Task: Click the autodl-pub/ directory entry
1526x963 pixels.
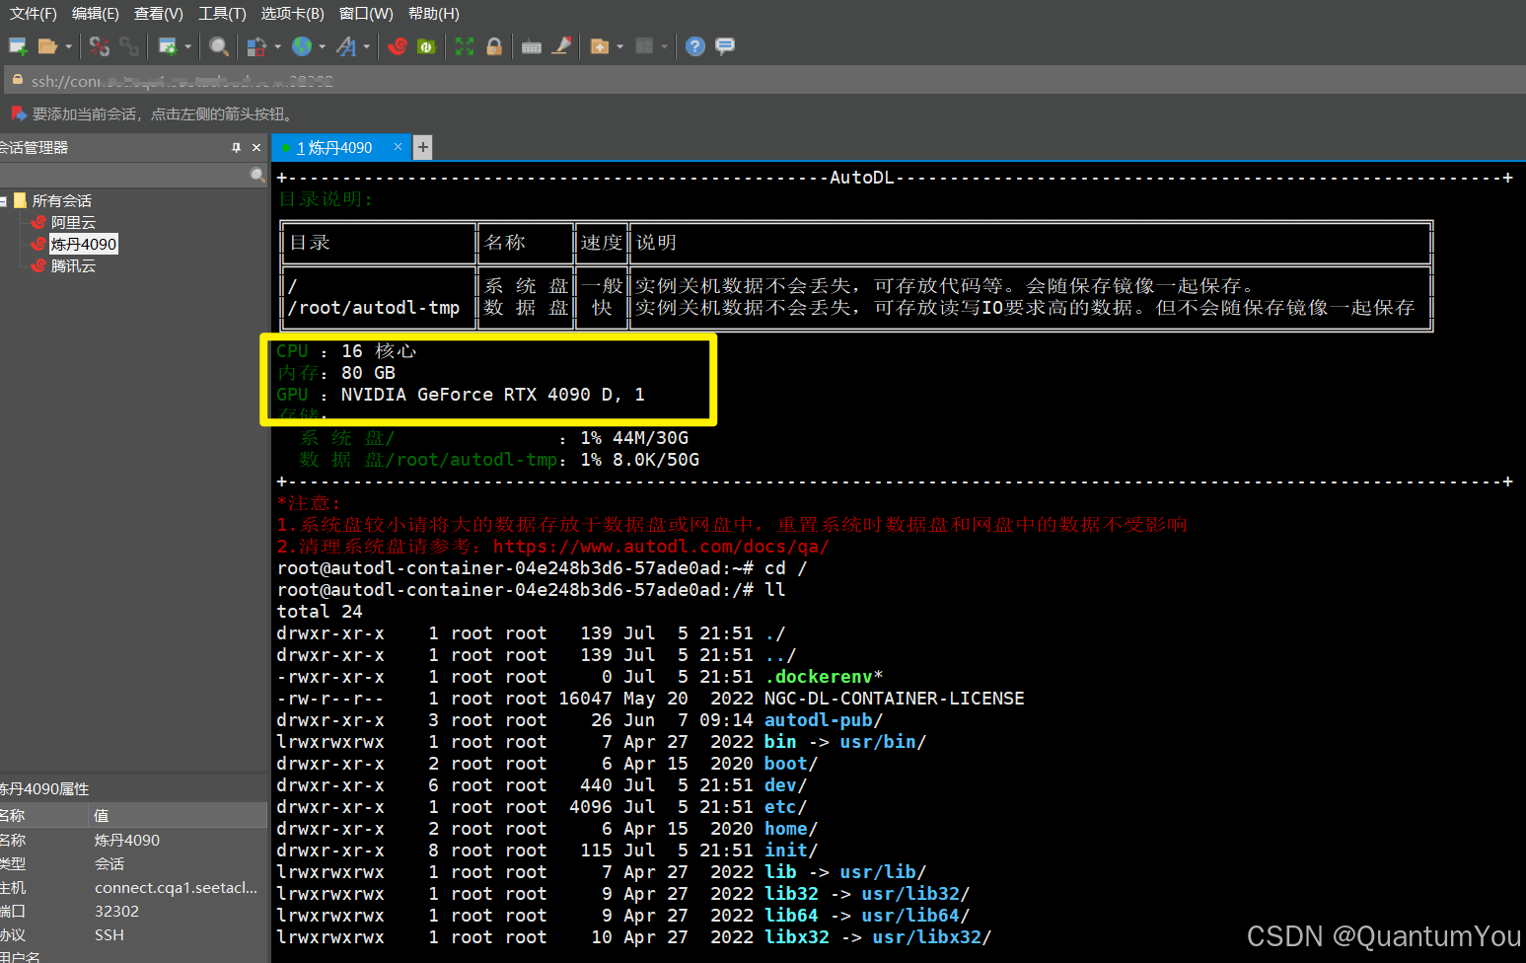Action: 824,720
